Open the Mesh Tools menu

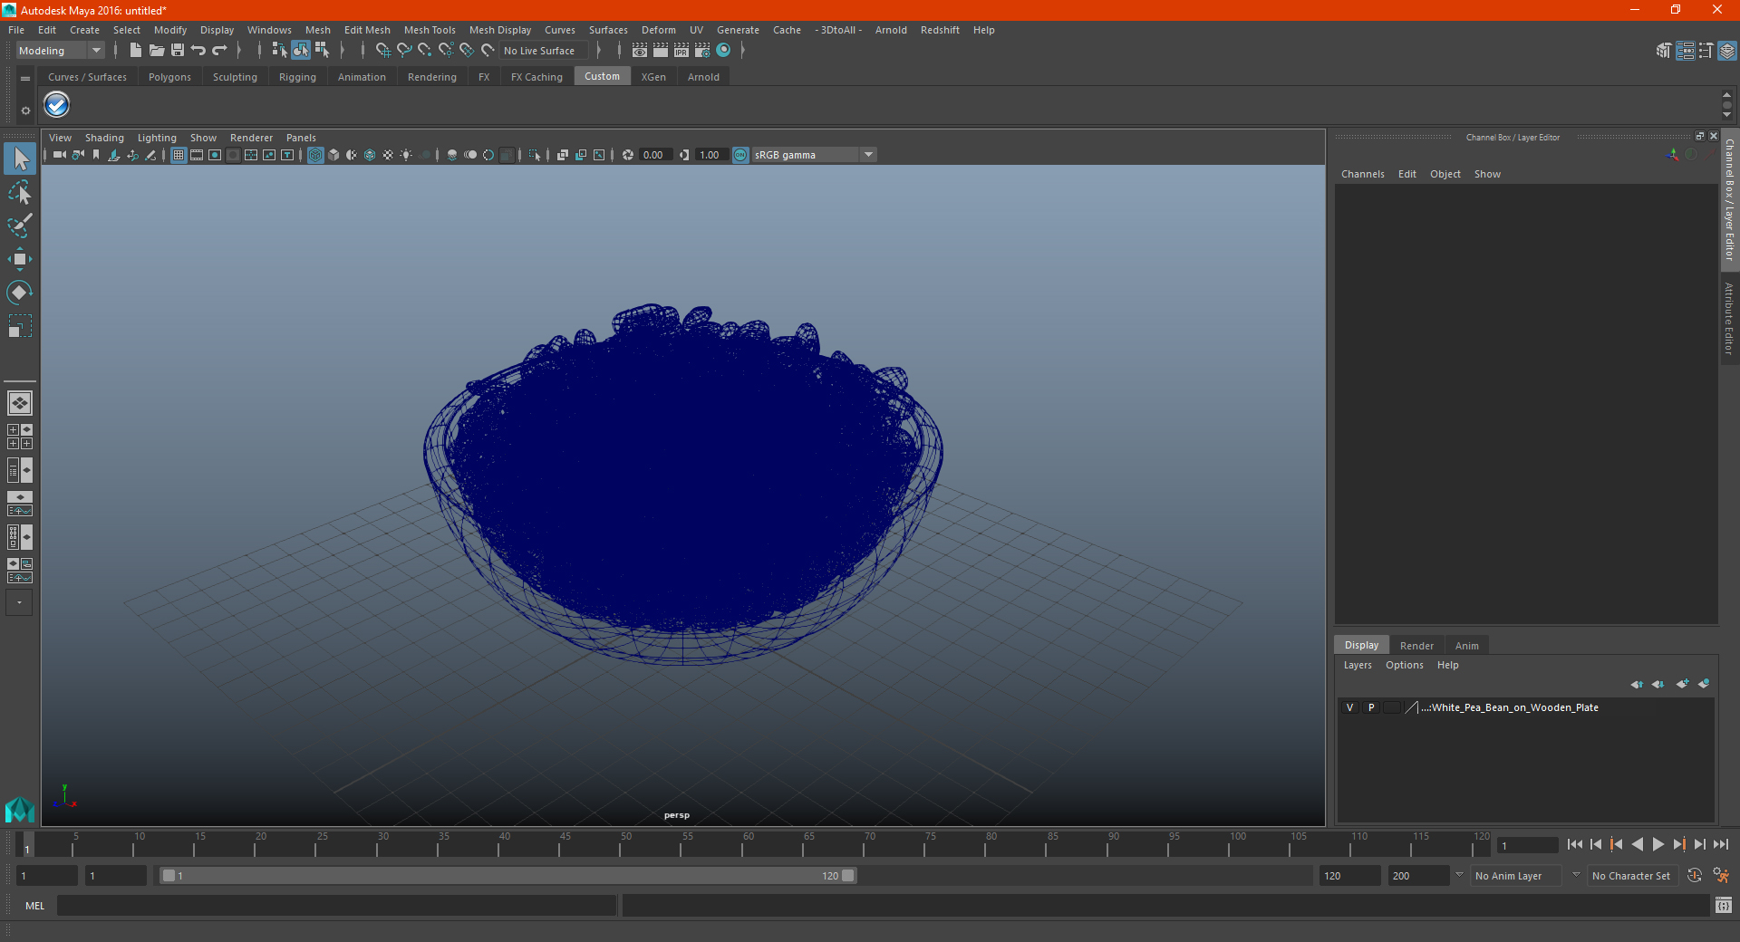tap(430, 30)
